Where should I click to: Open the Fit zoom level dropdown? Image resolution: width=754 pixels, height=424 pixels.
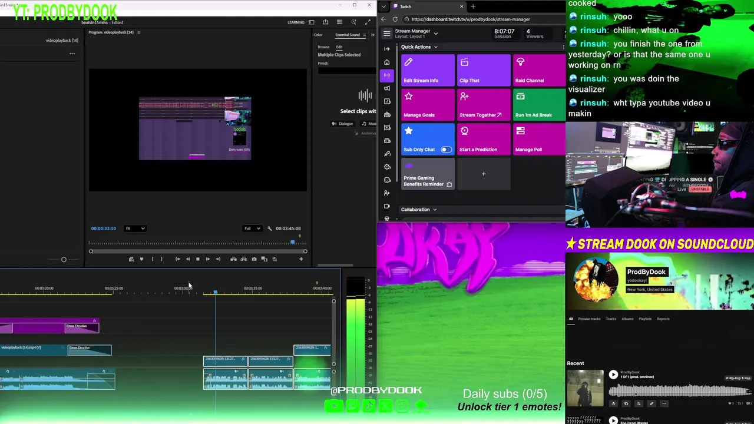(135, 228)
